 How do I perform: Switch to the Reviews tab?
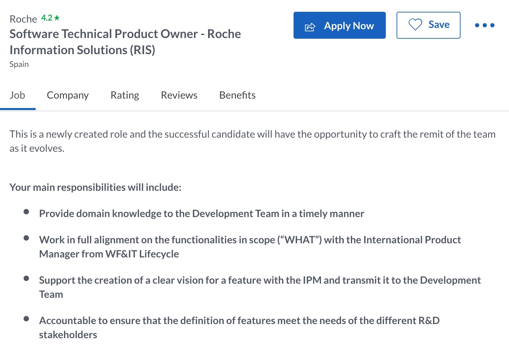click(x=179, y=95)
